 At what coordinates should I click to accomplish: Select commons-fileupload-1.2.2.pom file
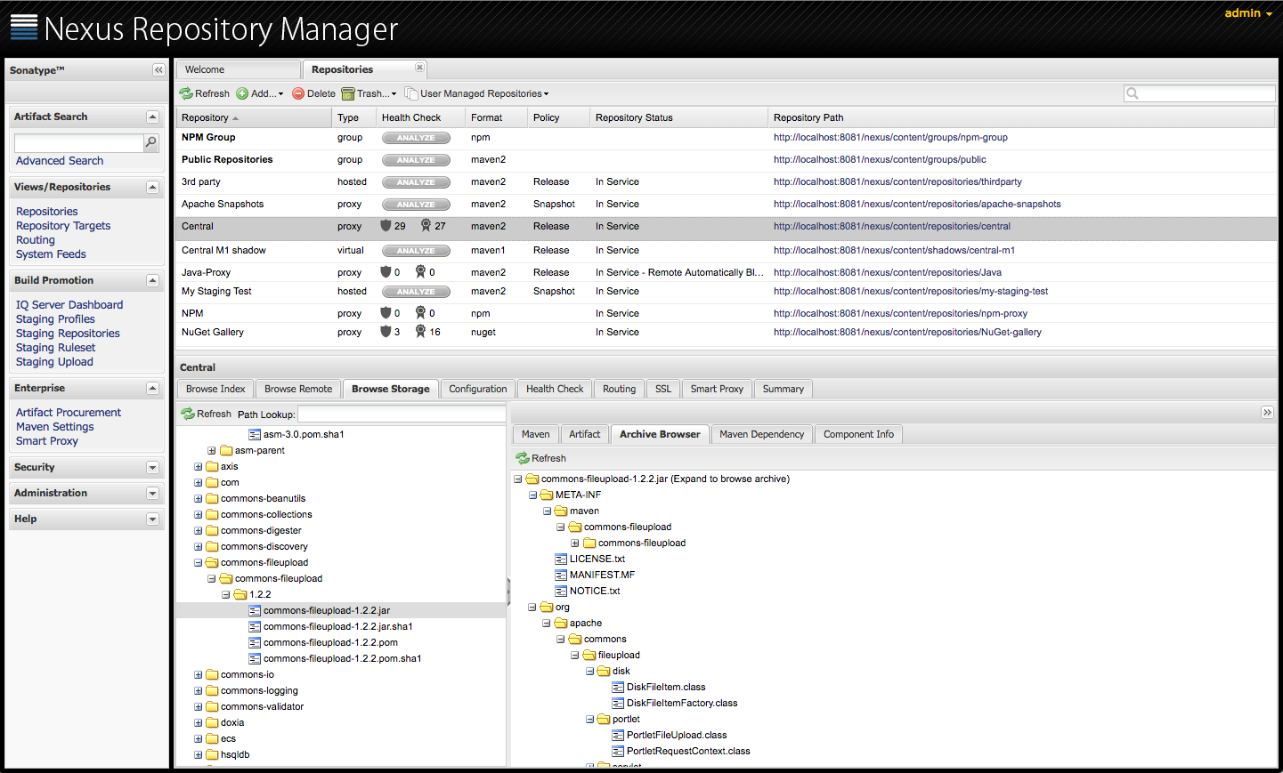click(x=330, y=642)
